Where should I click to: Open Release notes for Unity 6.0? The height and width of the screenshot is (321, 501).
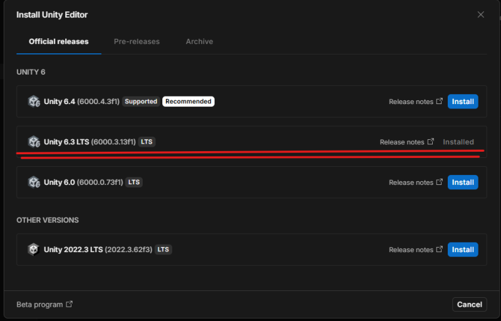pos(411,182)
